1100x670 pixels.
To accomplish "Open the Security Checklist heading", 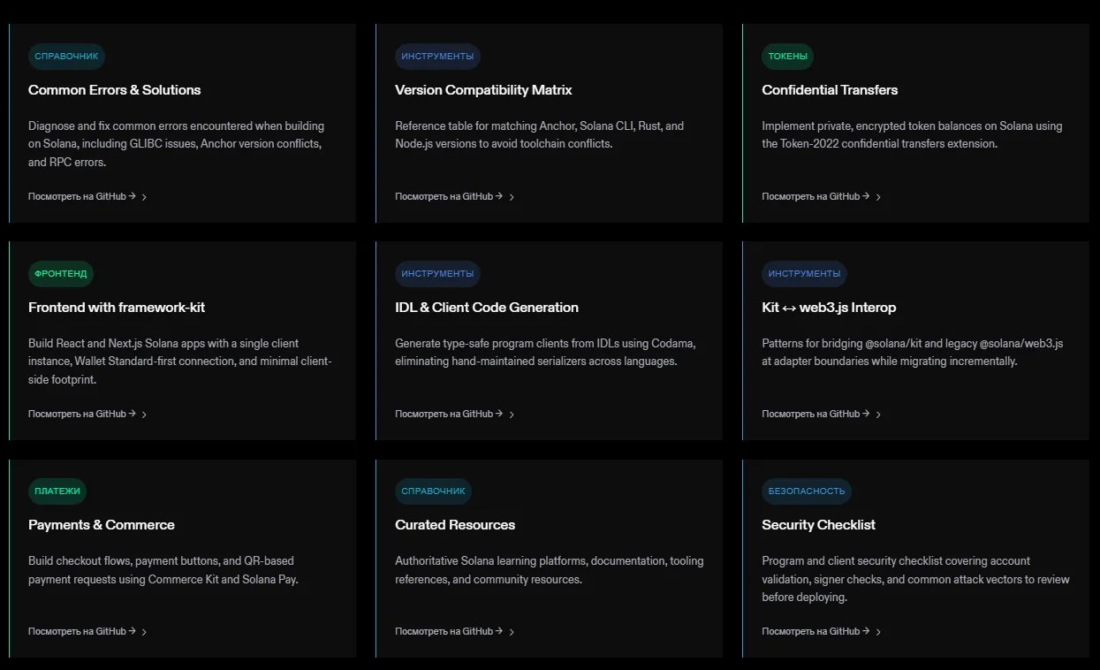I will click(x=818, y=525).
